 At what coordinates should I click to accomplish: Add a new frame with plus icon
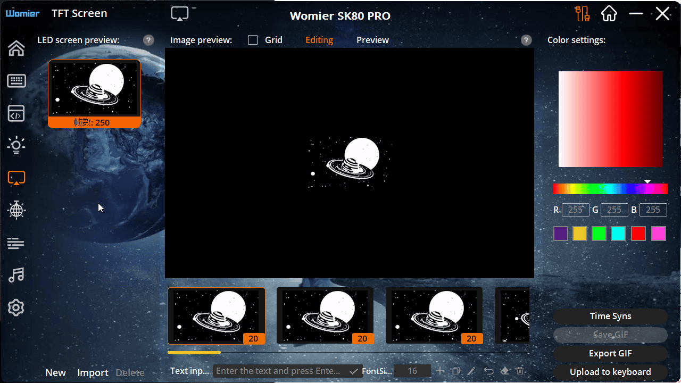coord(439,371)
